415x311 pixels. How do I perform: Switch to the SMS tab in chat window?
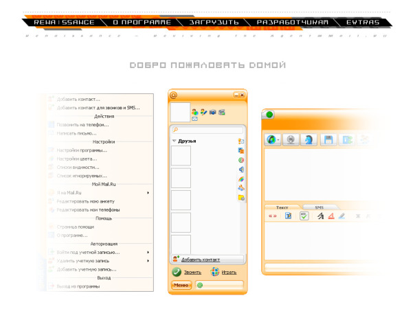click(319, 207)
